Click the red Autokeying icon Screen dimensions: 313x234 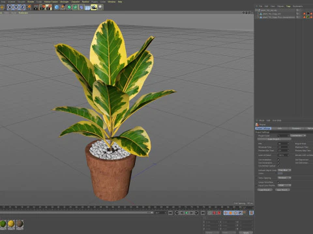pos(214,213)
